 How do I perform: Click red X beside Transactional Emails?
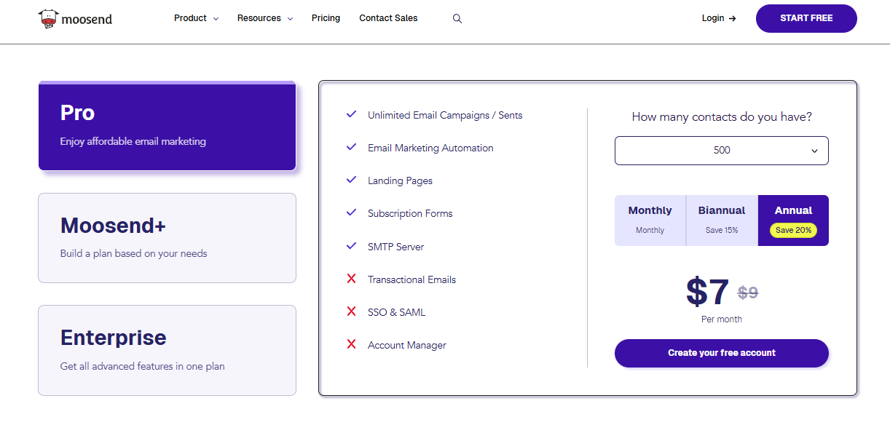point(351,279)
